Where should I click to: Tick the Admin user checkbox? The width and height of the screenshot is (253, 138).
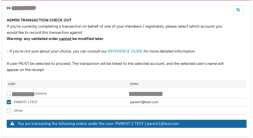pos(9,94)
